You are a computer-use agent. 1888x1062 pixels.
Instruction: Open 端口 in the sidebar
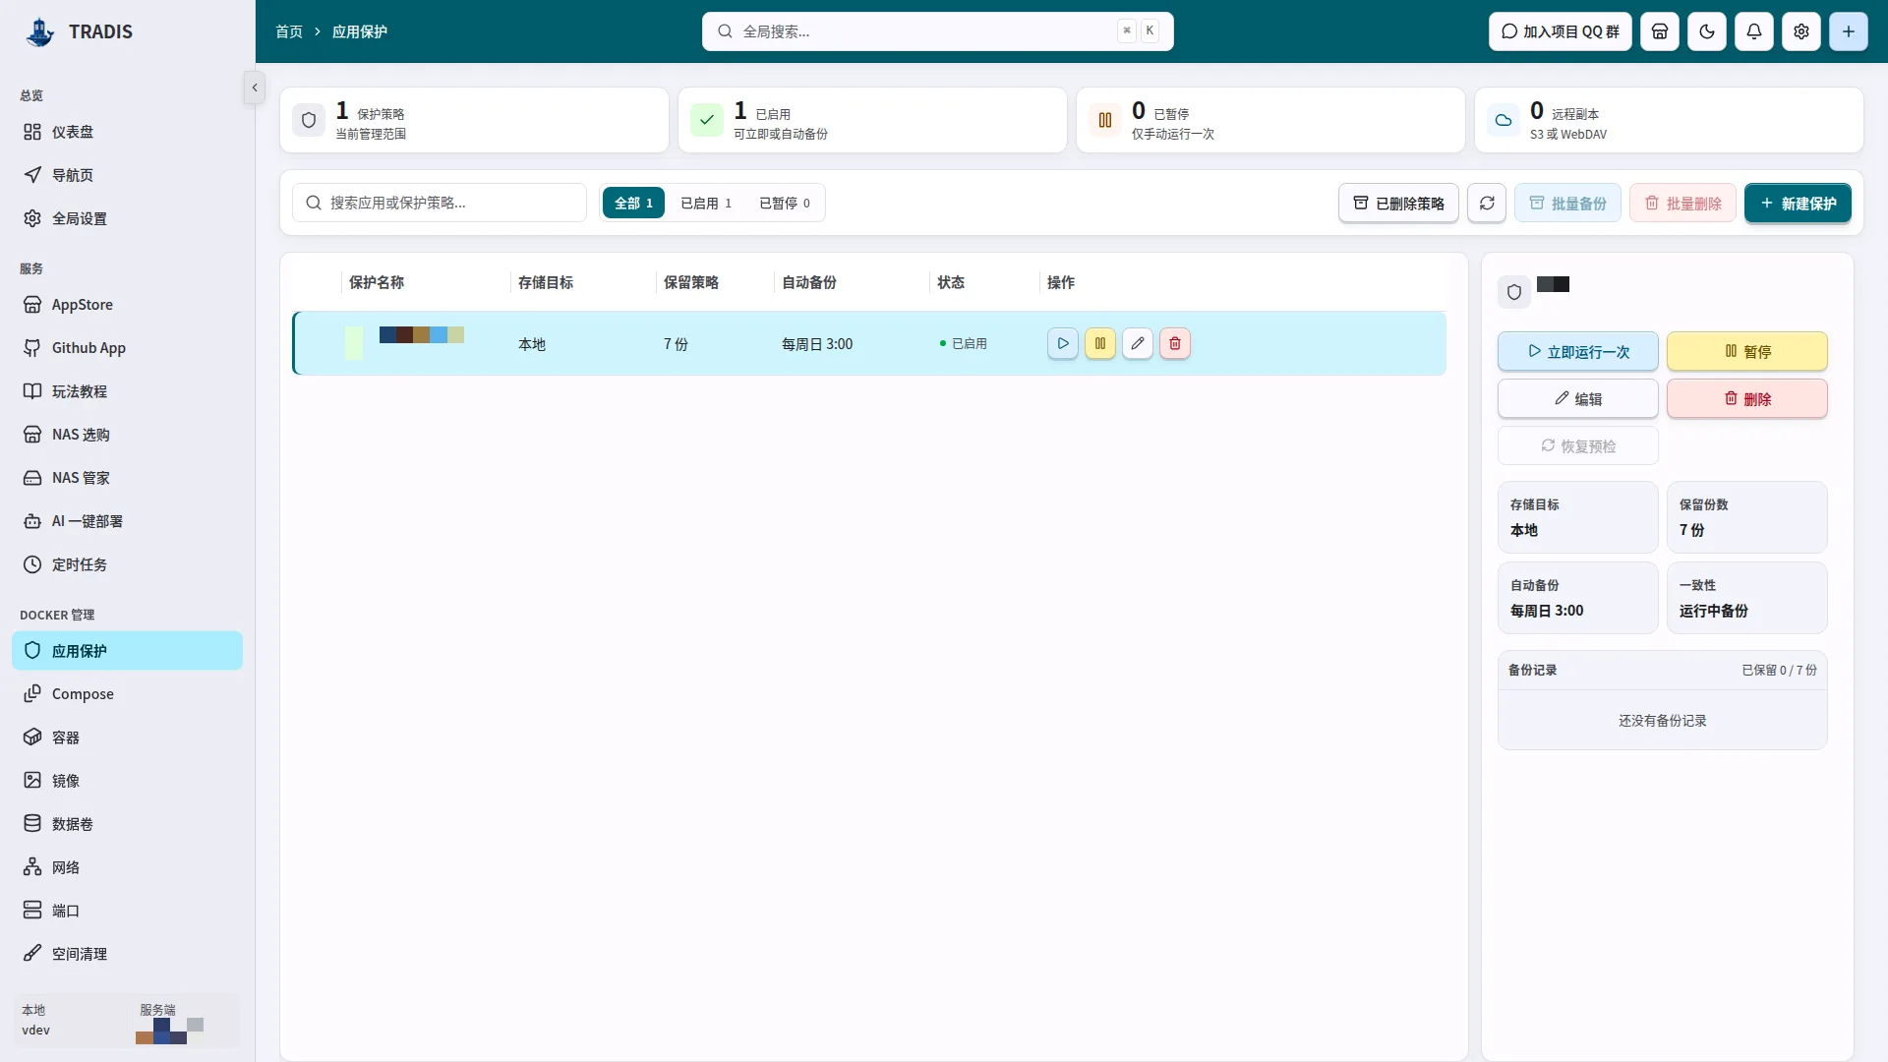[128, 911]
